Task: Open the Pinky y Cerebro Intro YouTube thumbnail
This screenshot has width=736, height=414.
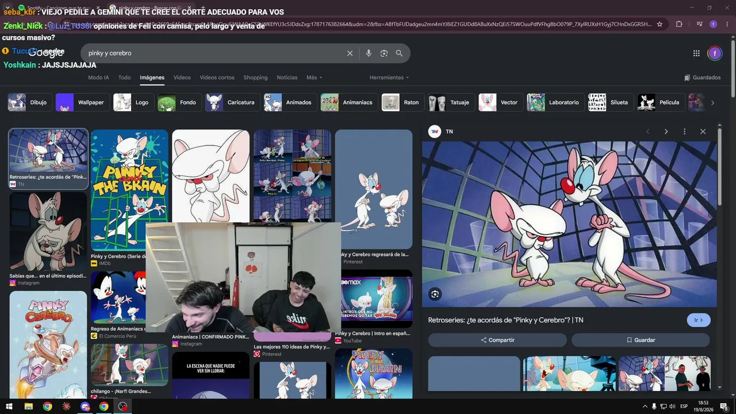Action: (x=376, y=299)
